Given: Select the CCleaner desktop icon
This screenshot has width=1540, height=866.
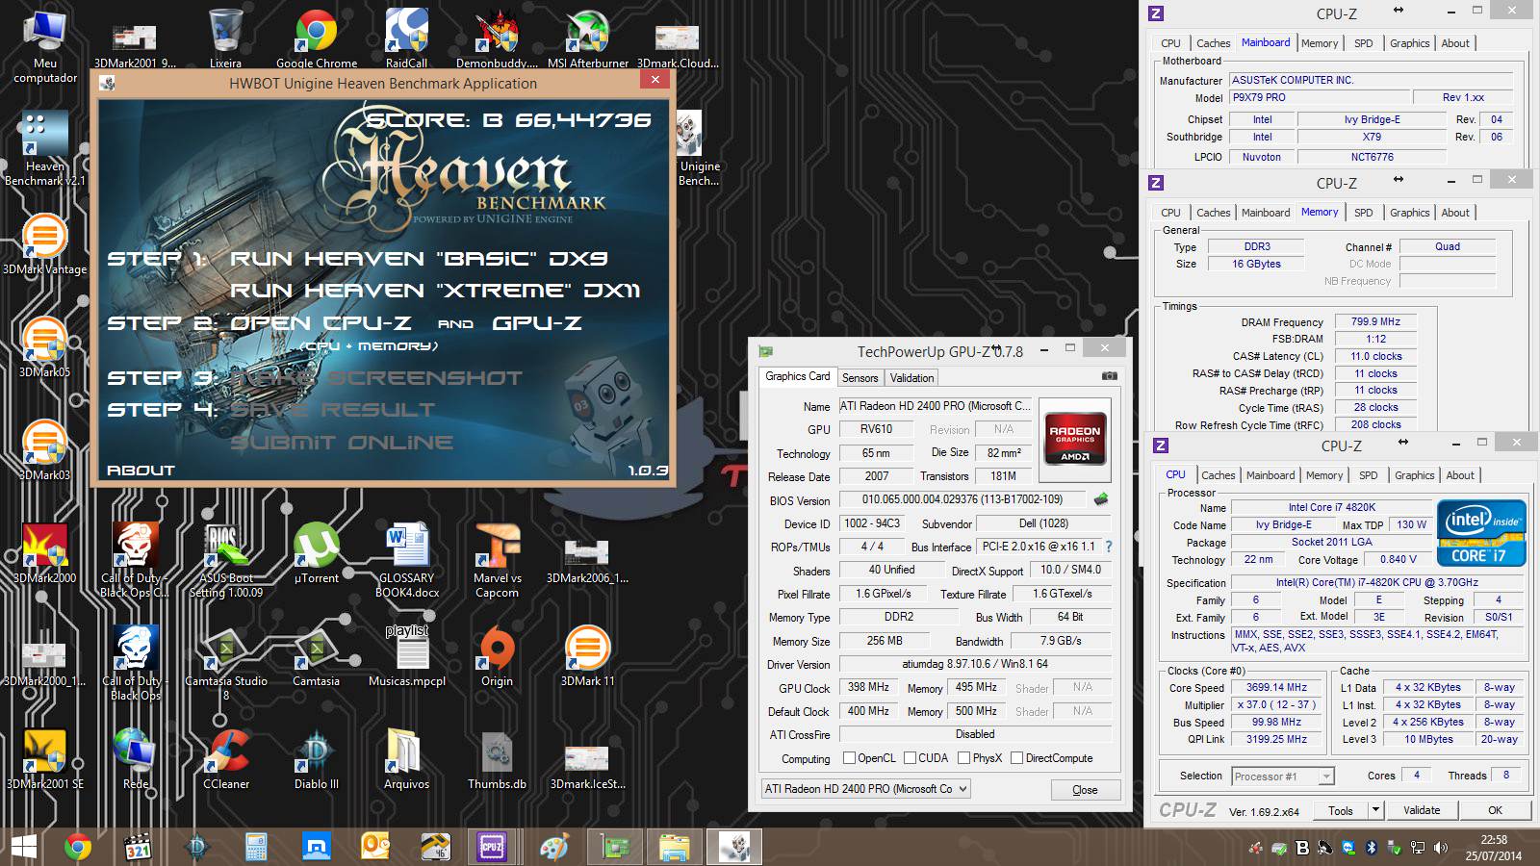Looking at the screenshot, I should [225, 759].
